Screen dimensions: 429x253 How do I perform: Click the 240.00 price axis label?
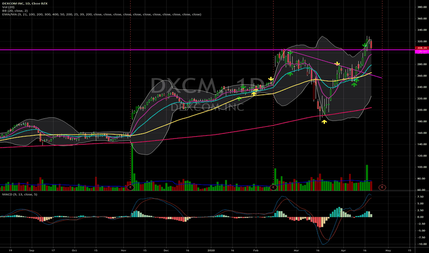coord(422,87)
